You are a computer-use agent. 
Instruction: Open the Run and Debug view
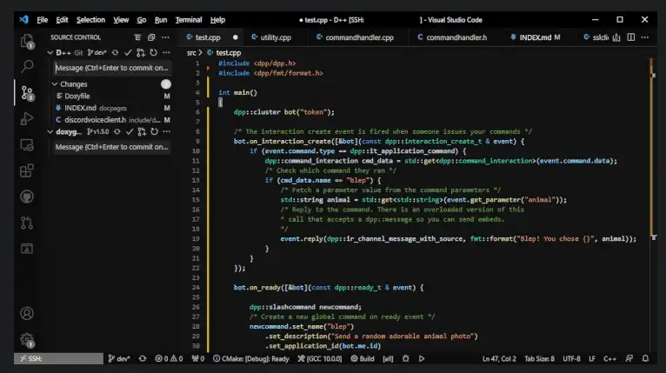[27, 118]
